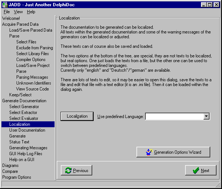Open User Documentation in the tree
This screenshot has width=222, height=189.
tap(27, 130)
